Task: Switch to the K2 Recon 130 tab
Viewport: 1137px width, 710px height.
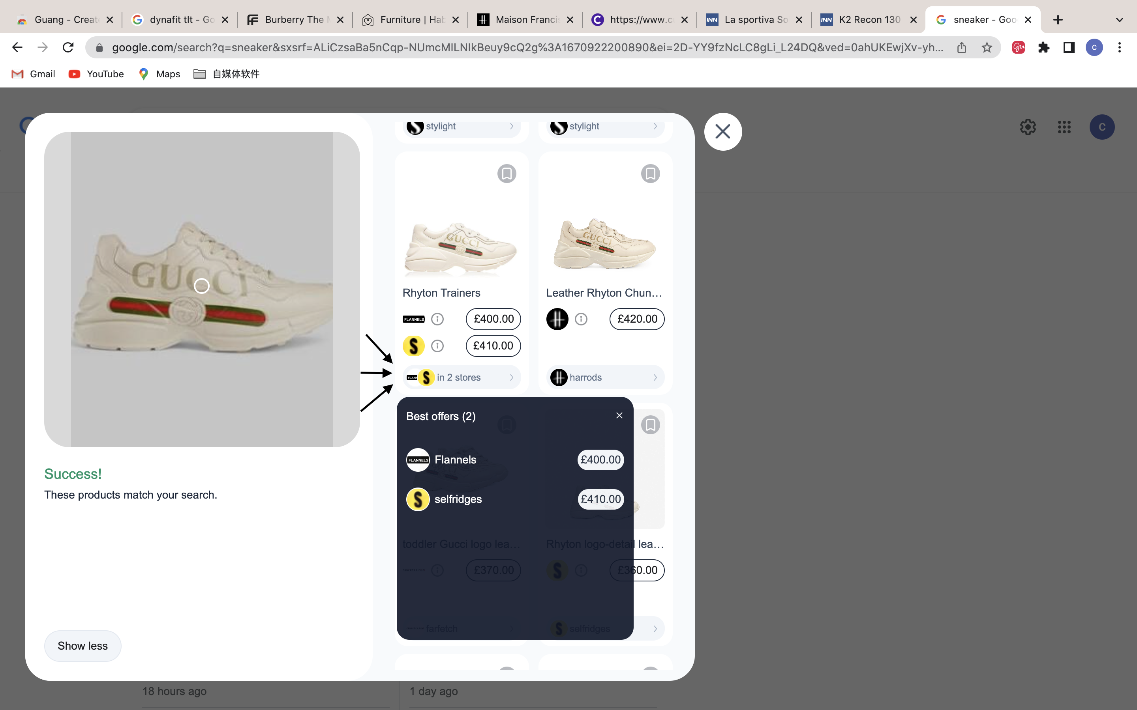Action: pos(869,20)
